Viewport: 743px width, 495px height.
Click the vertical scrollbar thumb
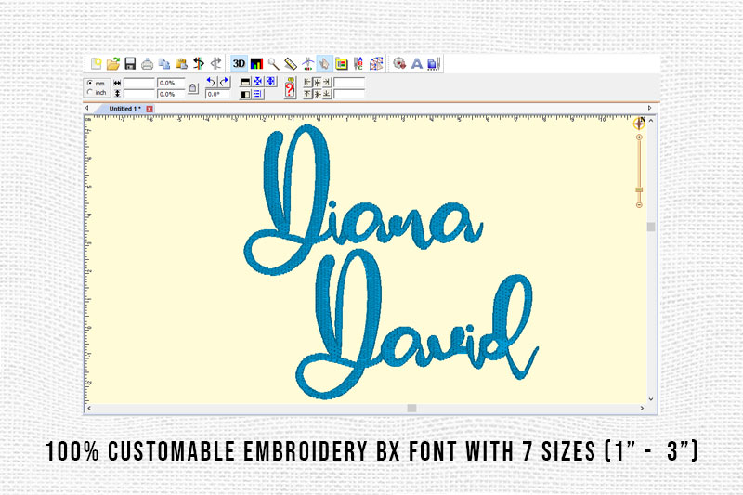click(651, 227)
